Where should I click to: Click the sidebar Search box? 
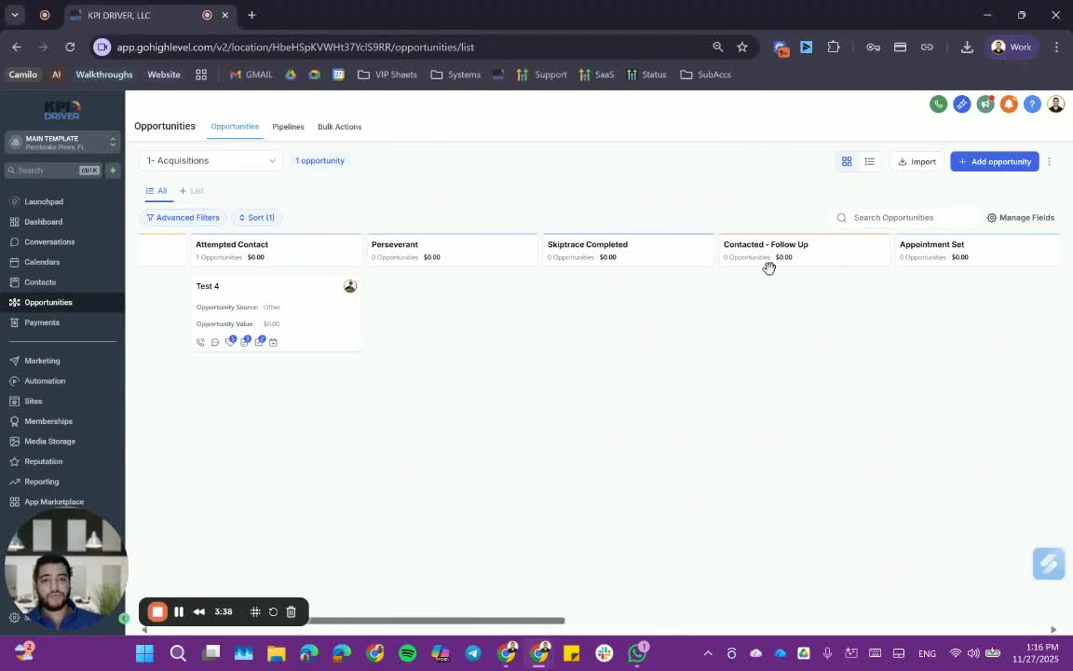click(x=53, y=170)
